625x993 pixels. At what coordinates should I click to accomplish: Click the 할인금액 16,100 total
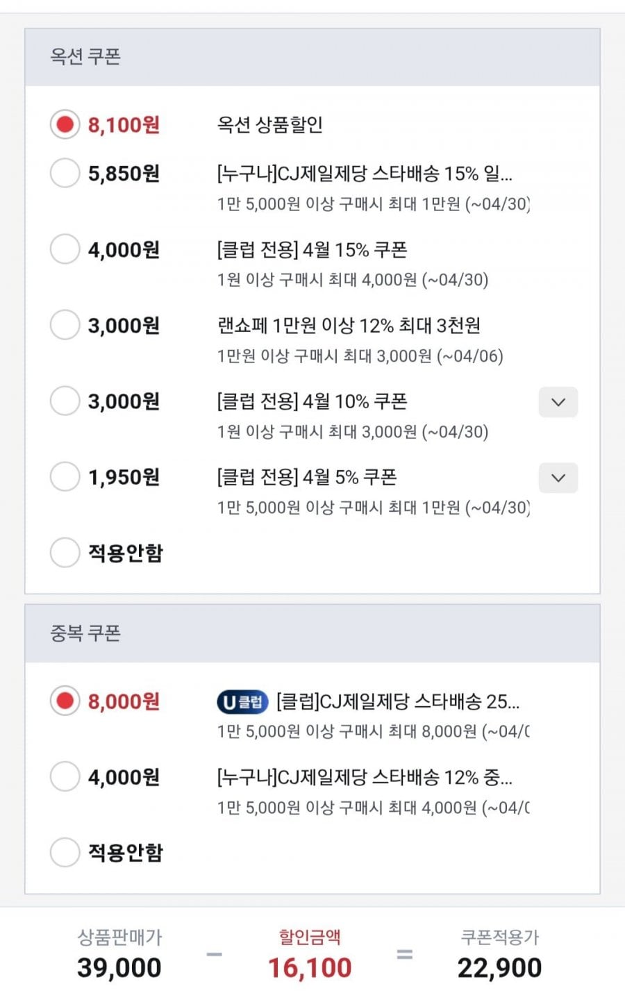pos(310,967)
